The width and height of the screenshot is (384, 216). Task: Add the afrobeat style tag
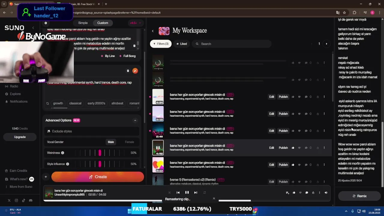click(117, 103)
